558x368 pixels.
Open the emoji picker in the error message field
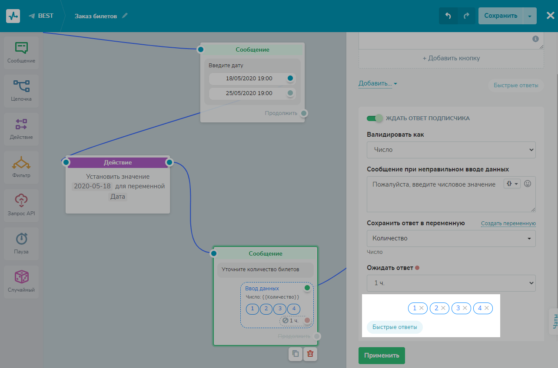pyautogui.click(x=528, y=184)
